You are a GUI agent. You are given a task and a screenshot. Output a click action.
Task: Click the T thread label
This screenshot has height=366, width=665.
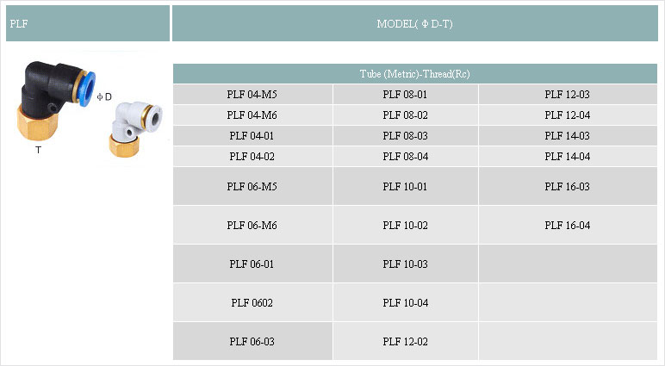click(38, 150)
